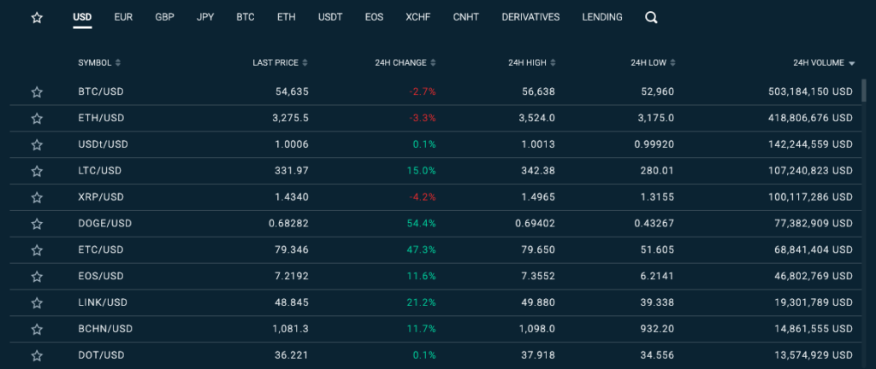Click LTC volume 107,240,823 USD
Image resolution: width=876 pixels, height=369 pixels.
click(x=811, y=171)
